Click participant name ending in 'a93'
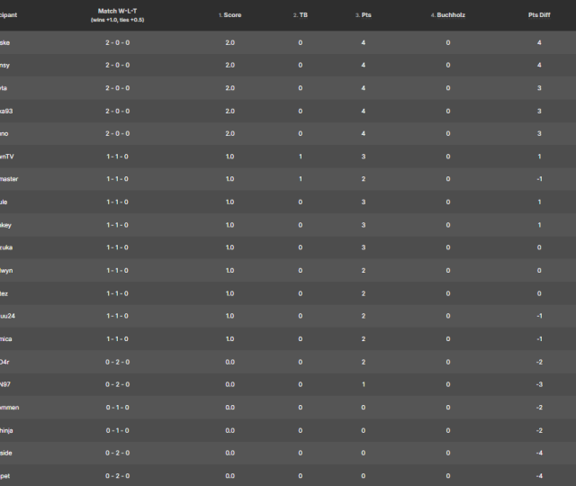576x486 pixels. (7, 111)
